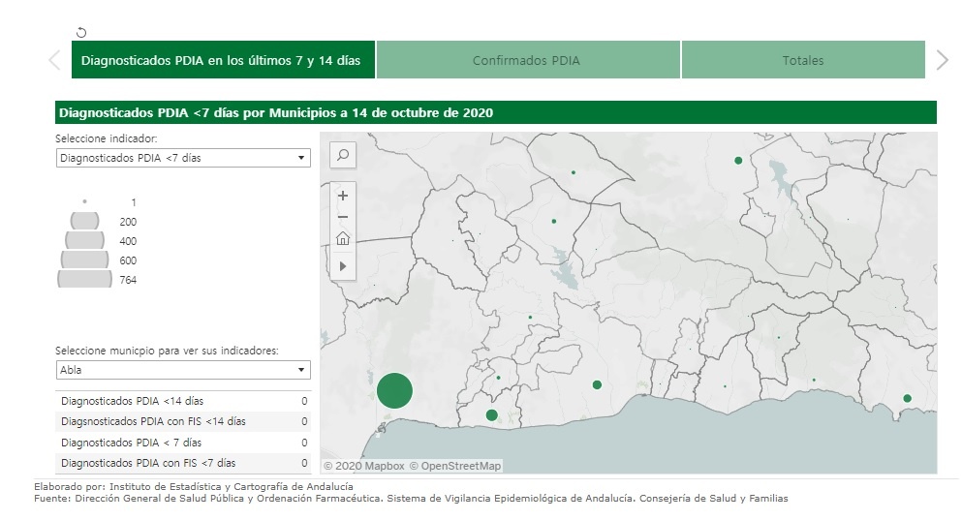Screen dimensions: 962x520
Task: Click the revert/reset icon above the tabs
Action: tap(81, 33)
